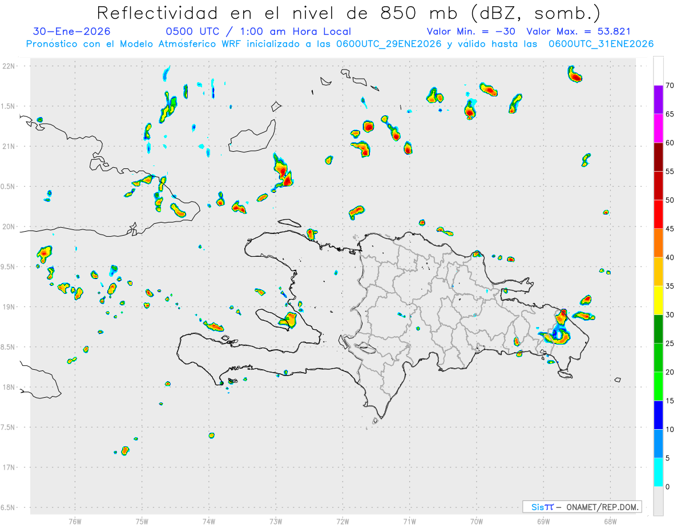
Task: Click the dark blue 10–15 dBZ colorbar segment
Action: tap(658, 415)
